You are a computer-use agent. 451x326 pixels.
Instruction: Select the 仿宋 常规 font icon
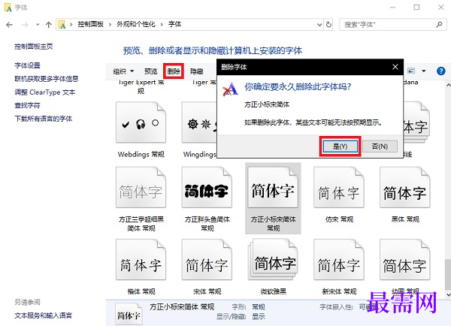click(x=339, y=188)
